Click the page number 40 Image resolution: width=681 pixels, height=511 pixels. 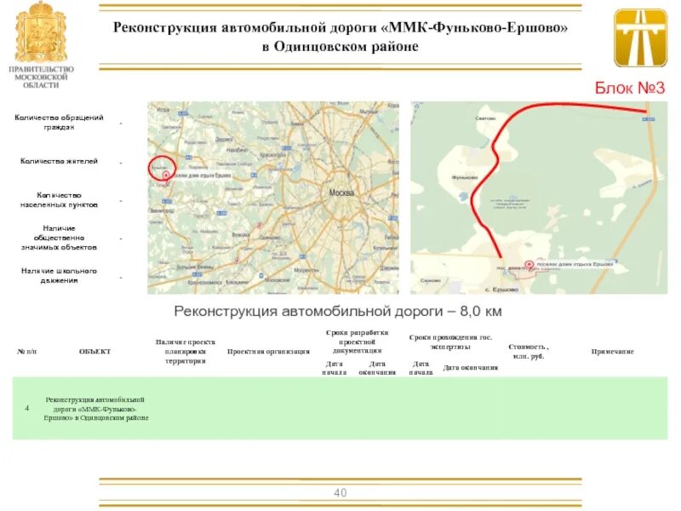340,492
